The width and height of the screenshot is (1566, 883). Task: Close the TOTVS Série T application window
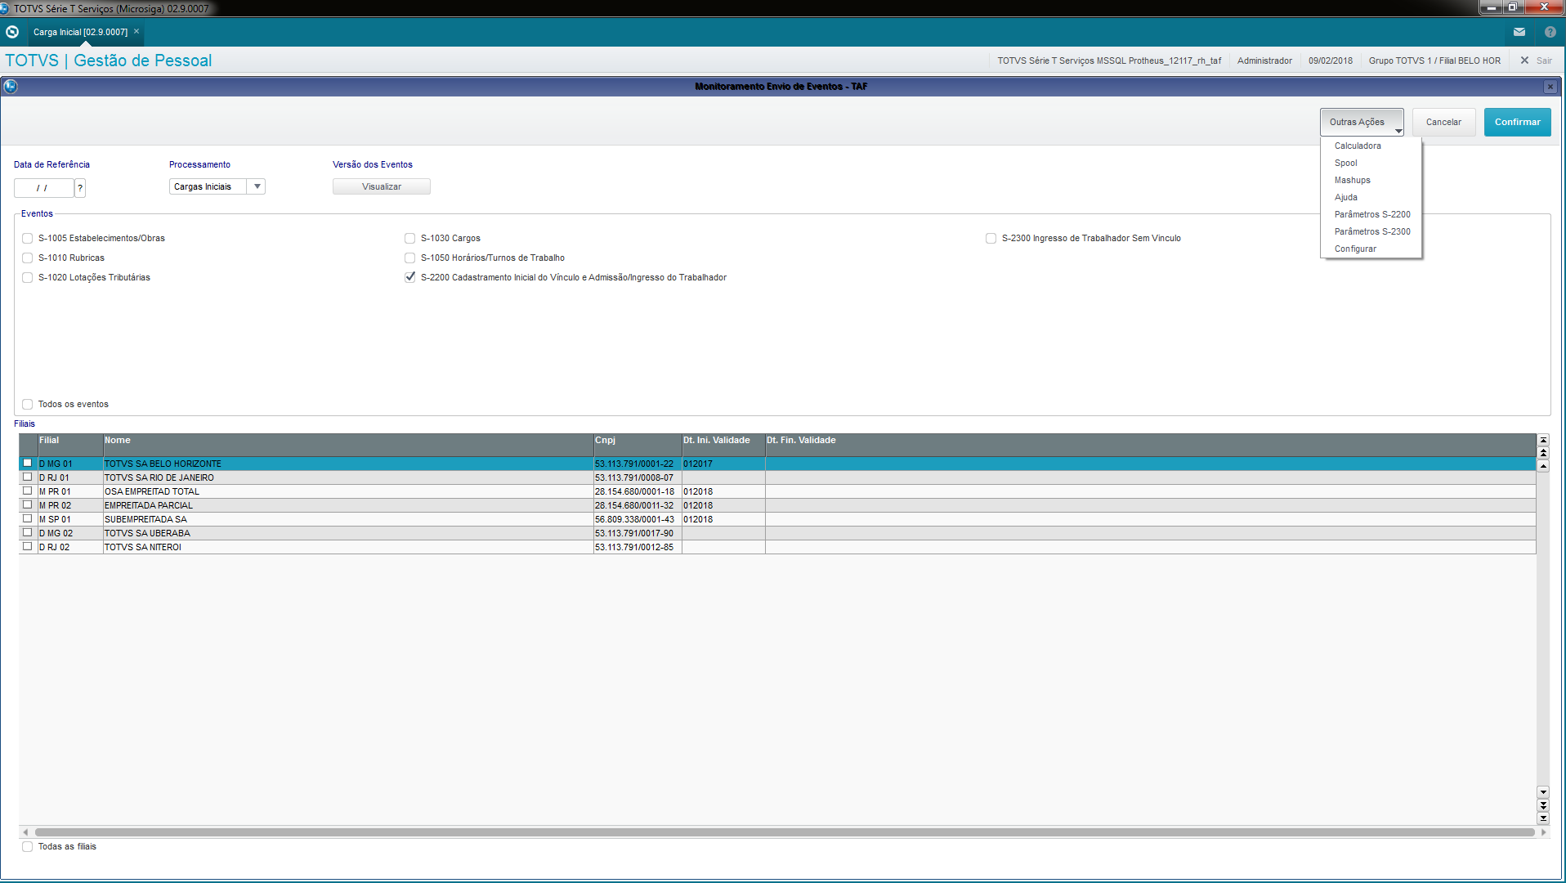tap(1544, 7)
